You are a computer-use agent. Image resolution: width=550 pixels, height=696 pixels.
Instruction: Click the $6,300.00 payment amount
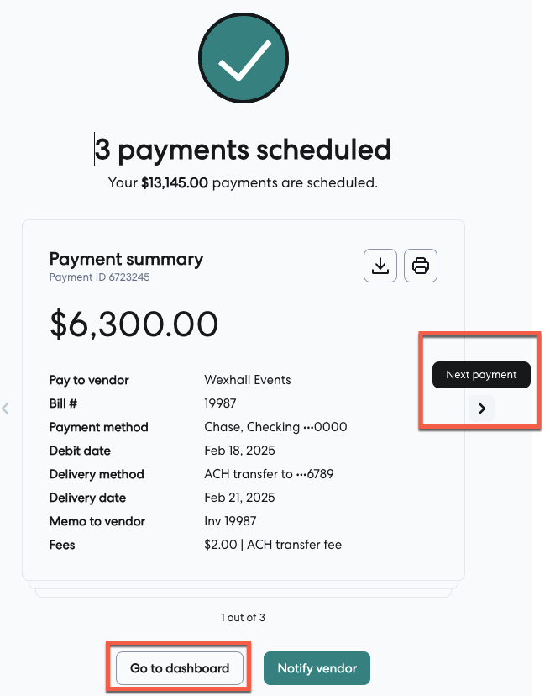click(134, 324)
